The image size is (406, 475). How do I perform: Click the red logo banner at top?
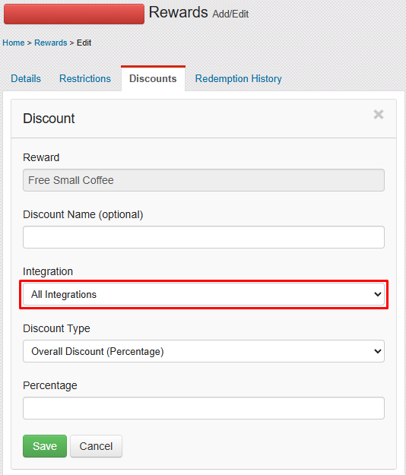click(x=74, y=14)
